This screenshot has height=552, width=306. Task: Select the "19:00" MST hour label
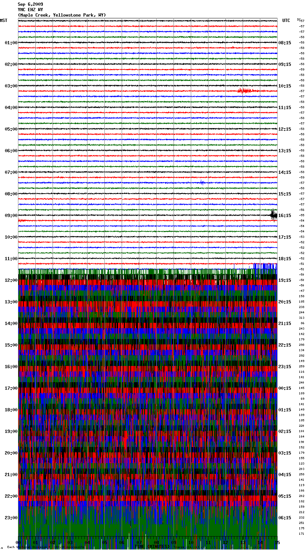[11, 431]
